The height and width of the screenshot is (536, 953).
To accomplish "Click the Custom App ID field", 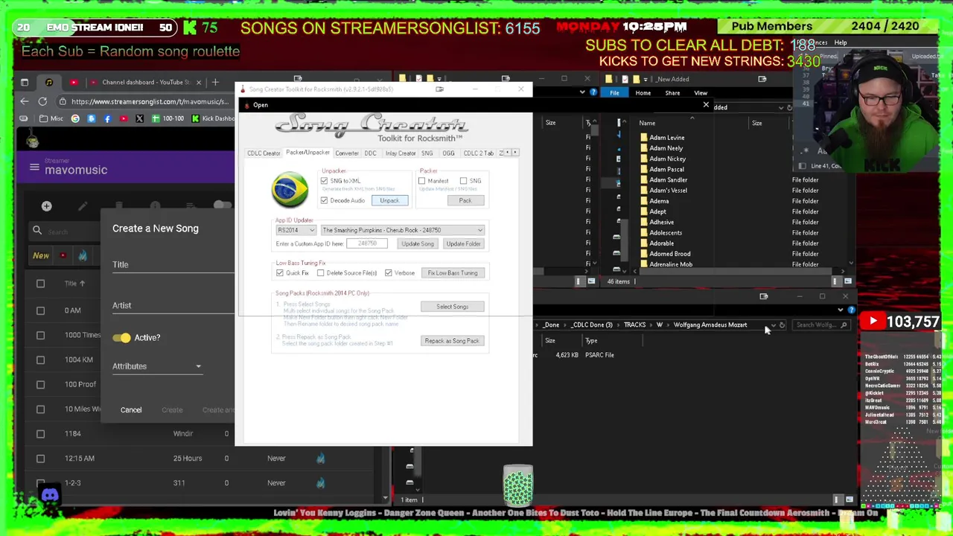I will coord(368,244).
